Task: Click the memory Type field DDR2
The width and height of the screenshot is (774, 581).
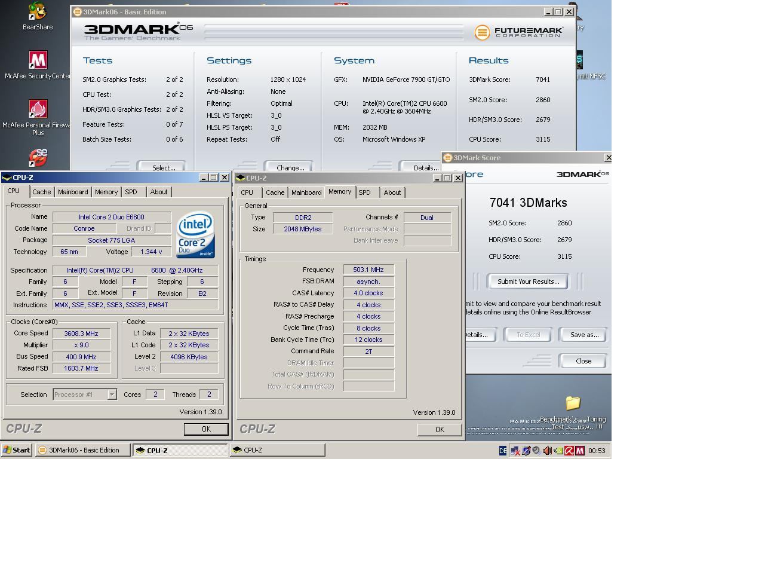Action: [x=303, y=218]
